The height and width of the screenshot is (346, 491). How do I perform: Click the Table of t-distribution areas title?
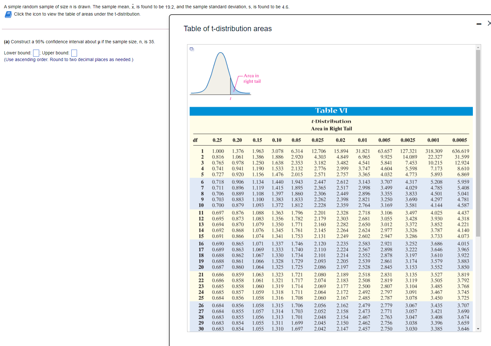(227, 29)
